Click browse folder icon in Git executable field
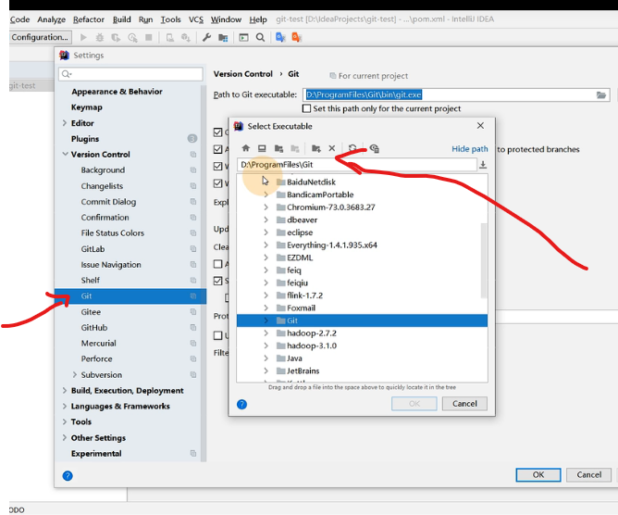This screenshot has height=515, width=618. tap(601, 94)
